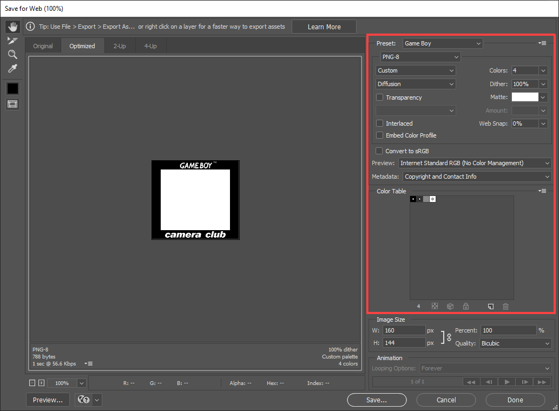Image resolution: width=559 pixels, height=411 pixels.
Task: Click the white Matte color swatch
Action: click(x=525, y=97)
